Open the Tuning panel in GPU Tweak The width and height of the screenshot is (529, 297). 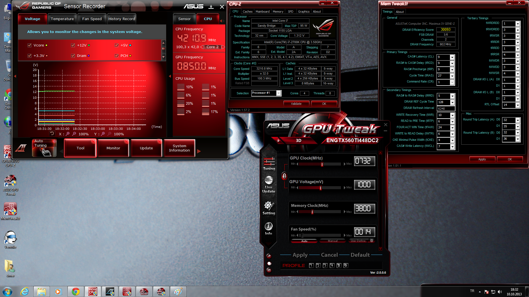269,163
